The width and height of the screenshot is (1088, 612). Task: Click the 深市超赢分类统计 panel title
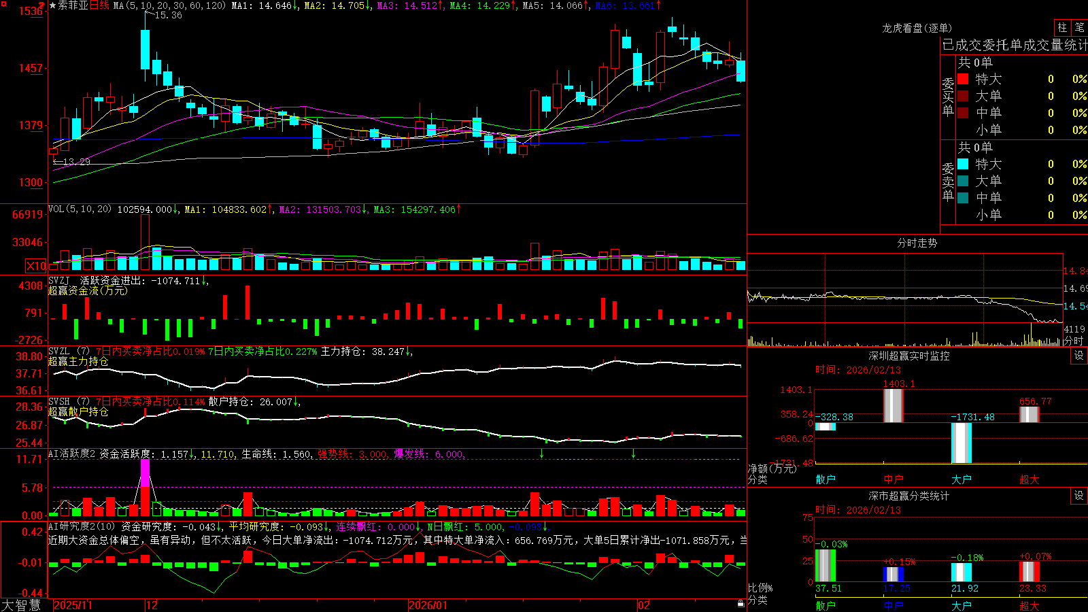908,496
